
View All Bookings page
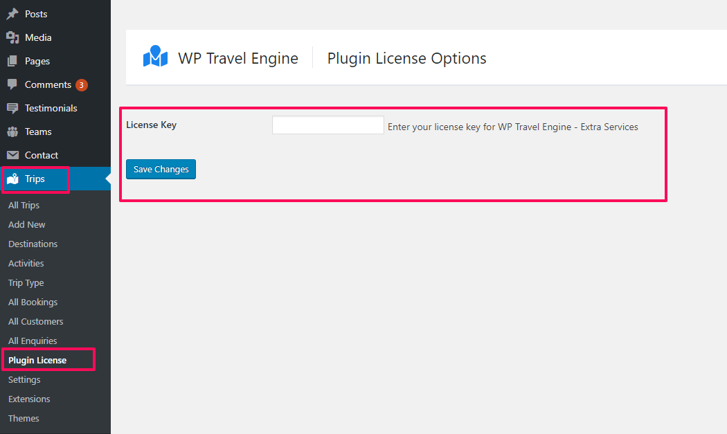pyautogui.click(x=33, y=302)
